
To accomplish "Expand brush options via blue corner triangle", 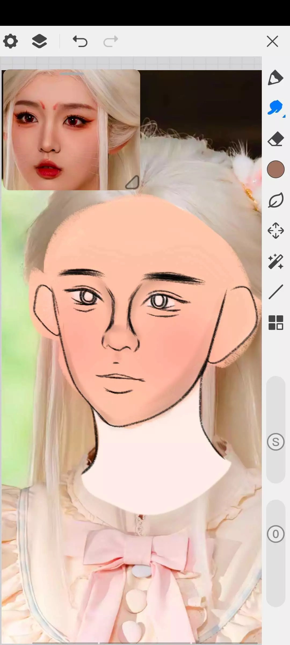I will click(284, 116).
